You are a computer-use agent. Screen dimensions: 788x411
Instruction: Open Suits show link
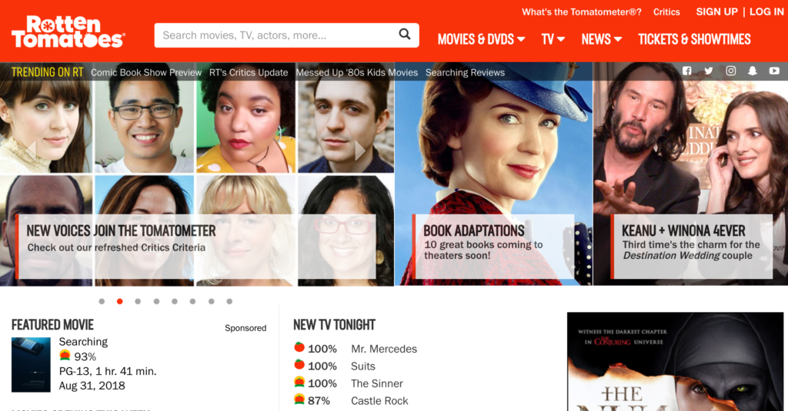coord(363,366)
